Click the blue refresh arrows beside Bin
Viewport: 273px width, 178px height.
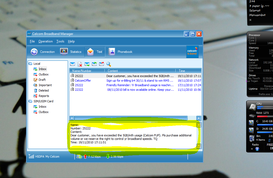[269, 140]
